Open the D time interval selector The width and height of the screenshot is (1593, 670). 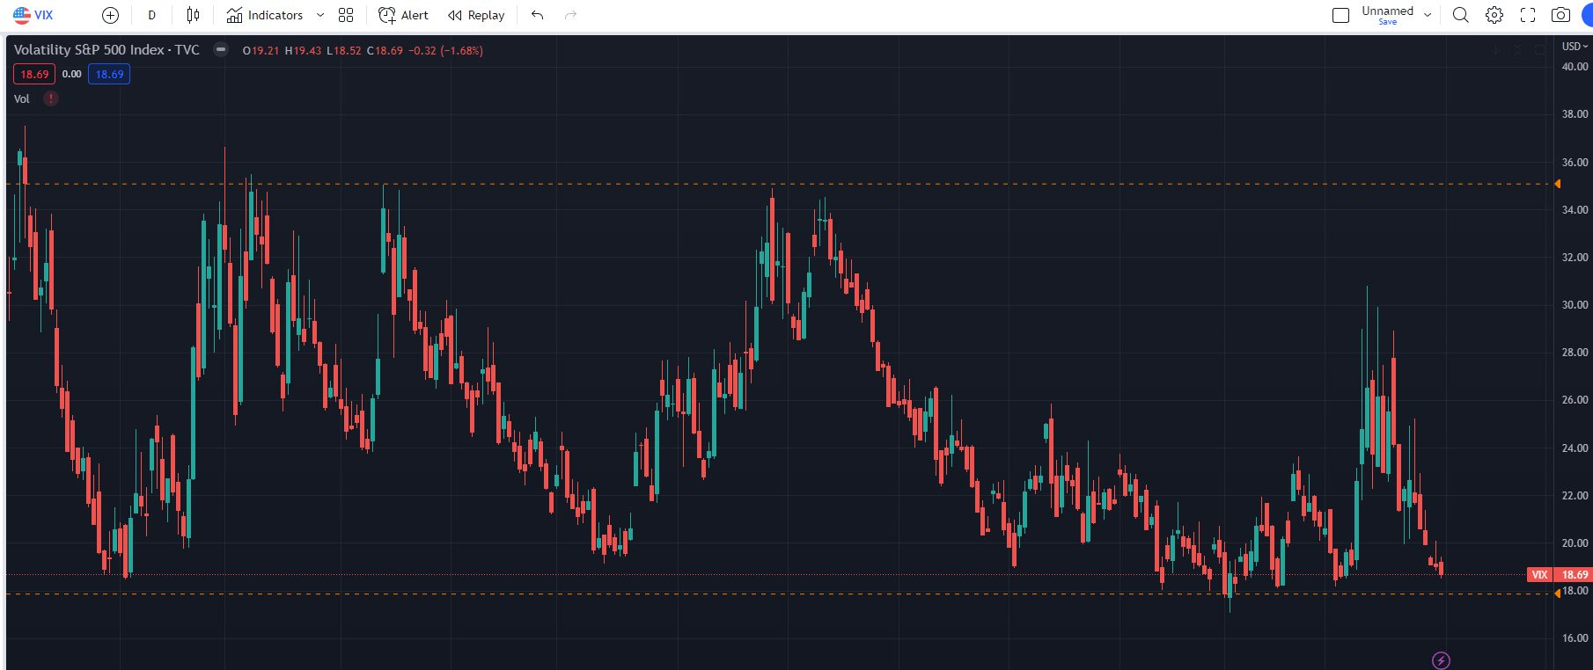pyautogui.click(x=152, y=15)
